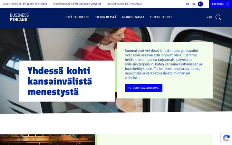Viewport: 232px width, 145px height.
Task: Click the external link icon beside InvestinFinland
Action: click(x=24, y=4)
